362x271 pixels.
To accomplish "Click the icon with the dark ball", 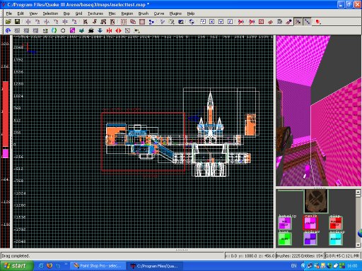I will pos(288,22).
